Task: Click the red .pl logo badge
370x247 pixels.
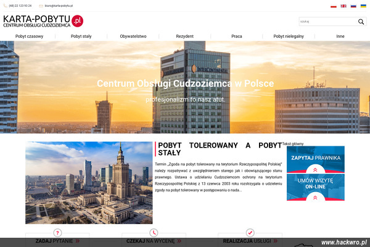Action: (x=78, y=21)
